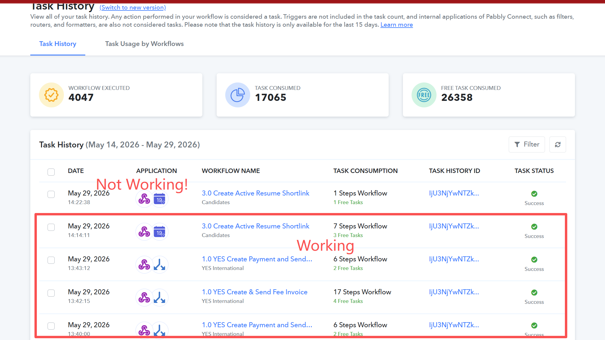
Task: Open task history ID in 14:22:38 row
Action: coord(454,193)
